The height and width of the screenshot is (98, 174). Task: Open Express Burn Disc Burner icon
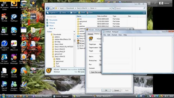pos(24,59)
